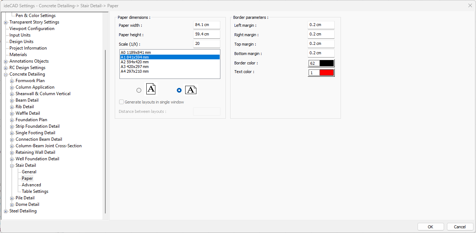The width and height of the screenshot is (476, 233).
Task: Expand the Beam Detail tree node
Action: pos(12,101)
